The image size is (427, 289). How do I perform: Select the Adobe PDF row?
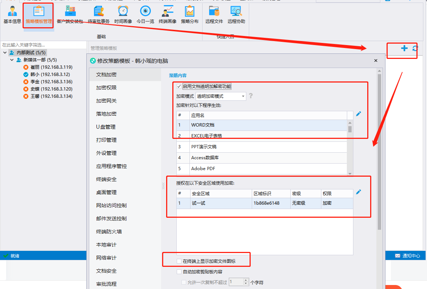coord(262,168)
